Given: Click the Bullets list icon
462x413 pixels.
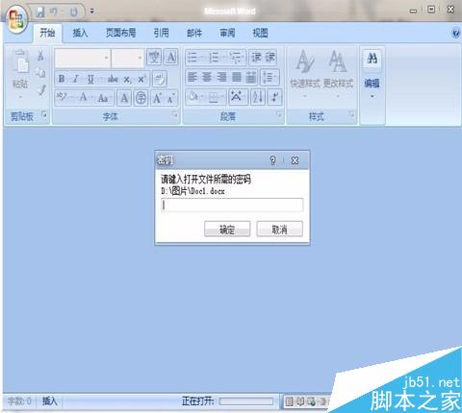Looking at the screenshot, I should tap(192, 58).
